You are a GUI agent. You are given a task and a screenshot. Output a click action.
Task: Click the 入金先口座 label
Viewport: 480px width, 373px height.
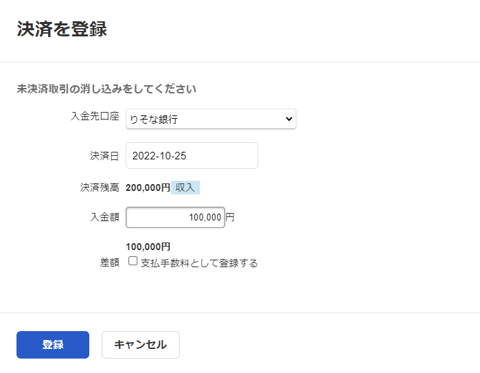(95, 116)
